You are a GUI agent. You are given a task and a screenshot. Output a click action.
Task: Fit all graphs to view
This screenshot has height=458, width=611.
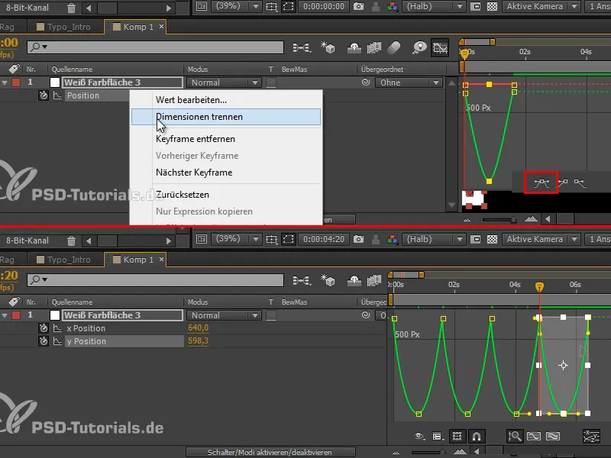[553, 436]
